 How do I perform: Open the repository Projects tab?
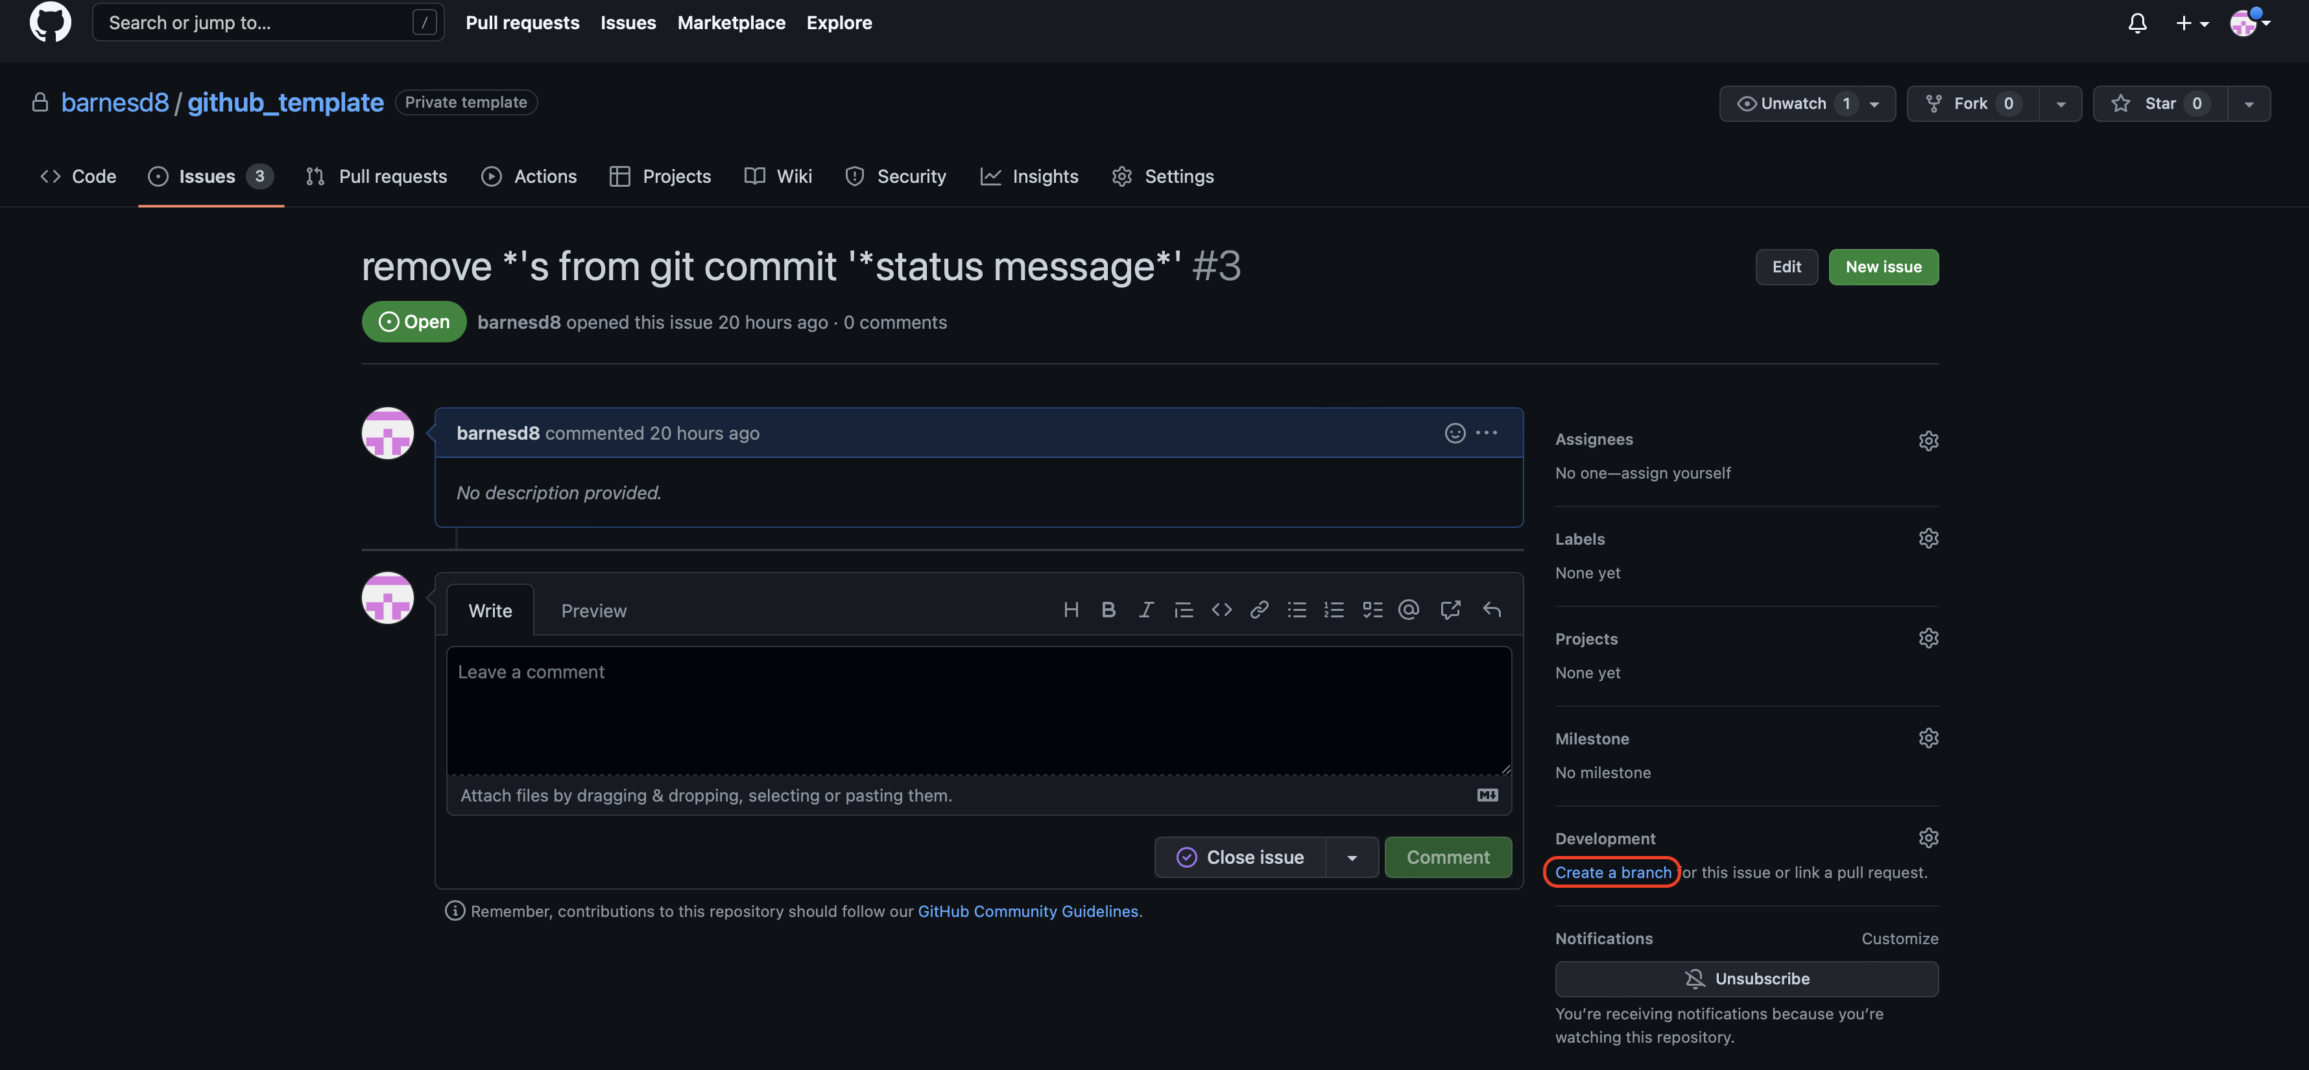point(660,176)
